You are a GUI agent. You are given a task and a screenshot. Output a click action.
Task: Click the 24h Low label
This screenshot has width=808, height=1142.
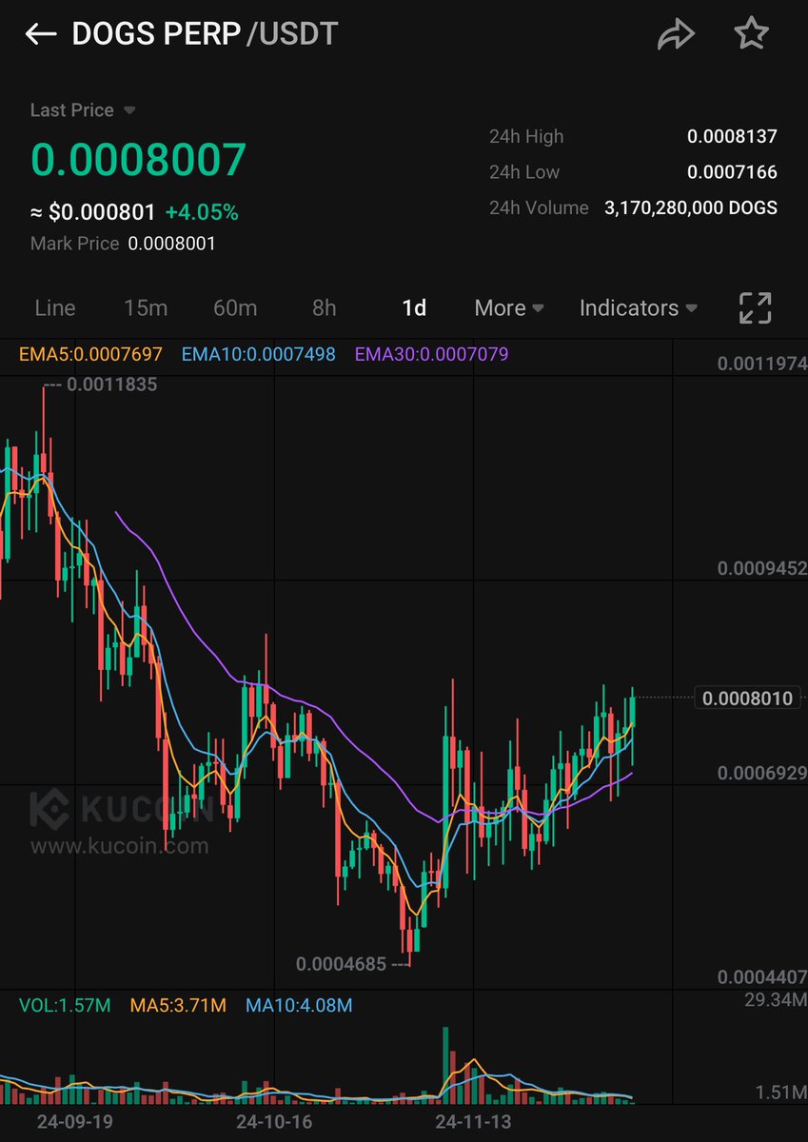[x=524, y=172]
